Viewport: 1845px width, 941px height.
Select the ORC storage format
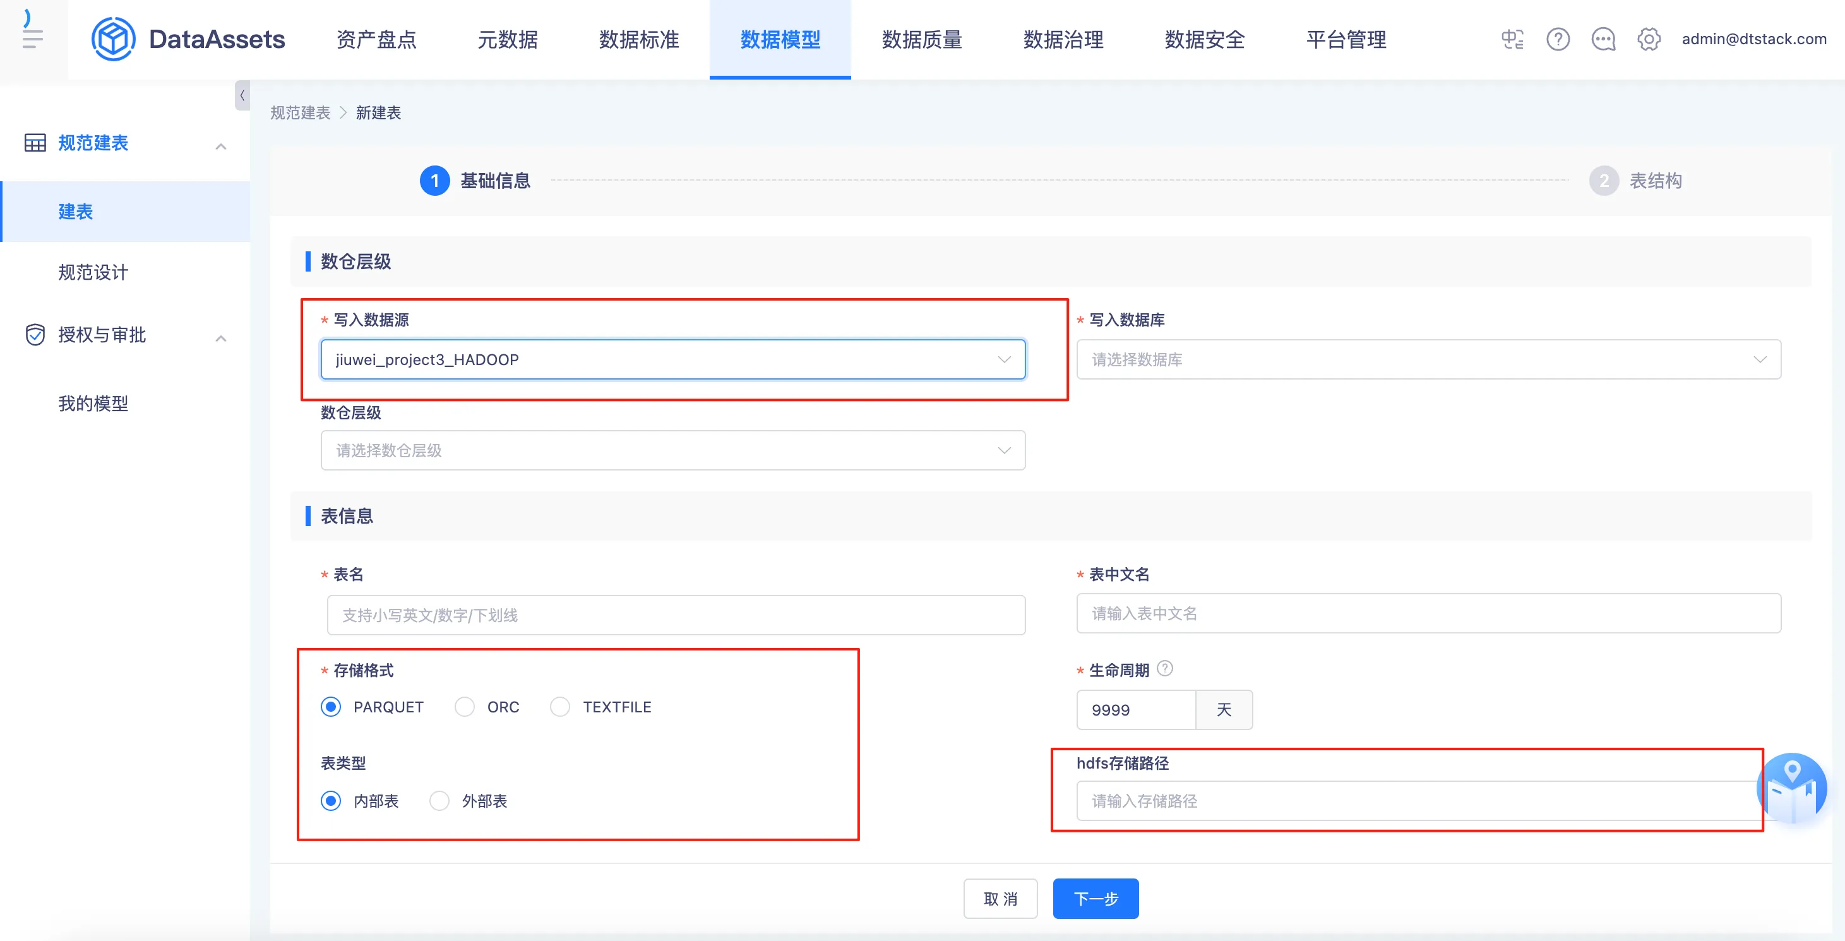465,707
